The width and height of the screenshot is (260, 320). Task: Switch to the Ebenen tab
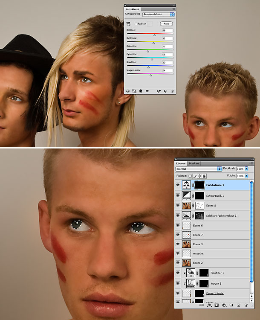pos(181,163)
